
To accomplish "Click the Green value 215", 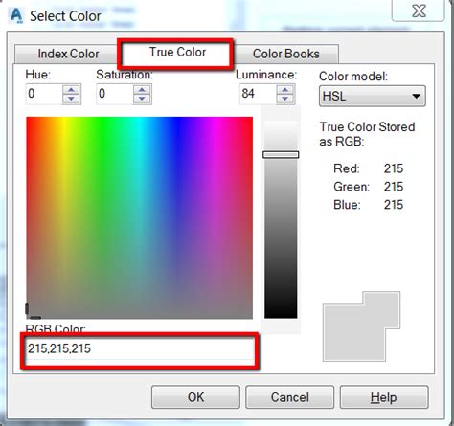I will (394, 187).
